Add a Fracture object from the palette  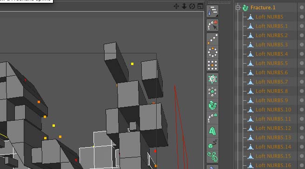(x=212, y=105)
